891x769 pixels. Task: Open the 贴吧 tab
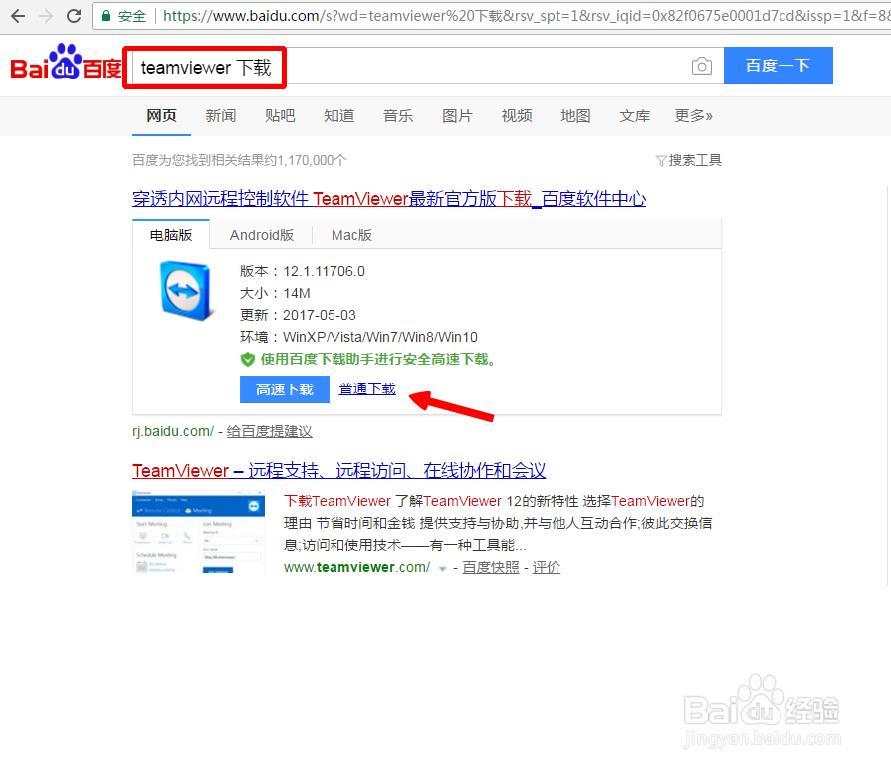pyautogui.click(x=280, y=116)
